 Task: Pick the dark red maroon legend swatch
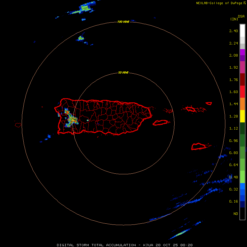click(x=242, y=80)
